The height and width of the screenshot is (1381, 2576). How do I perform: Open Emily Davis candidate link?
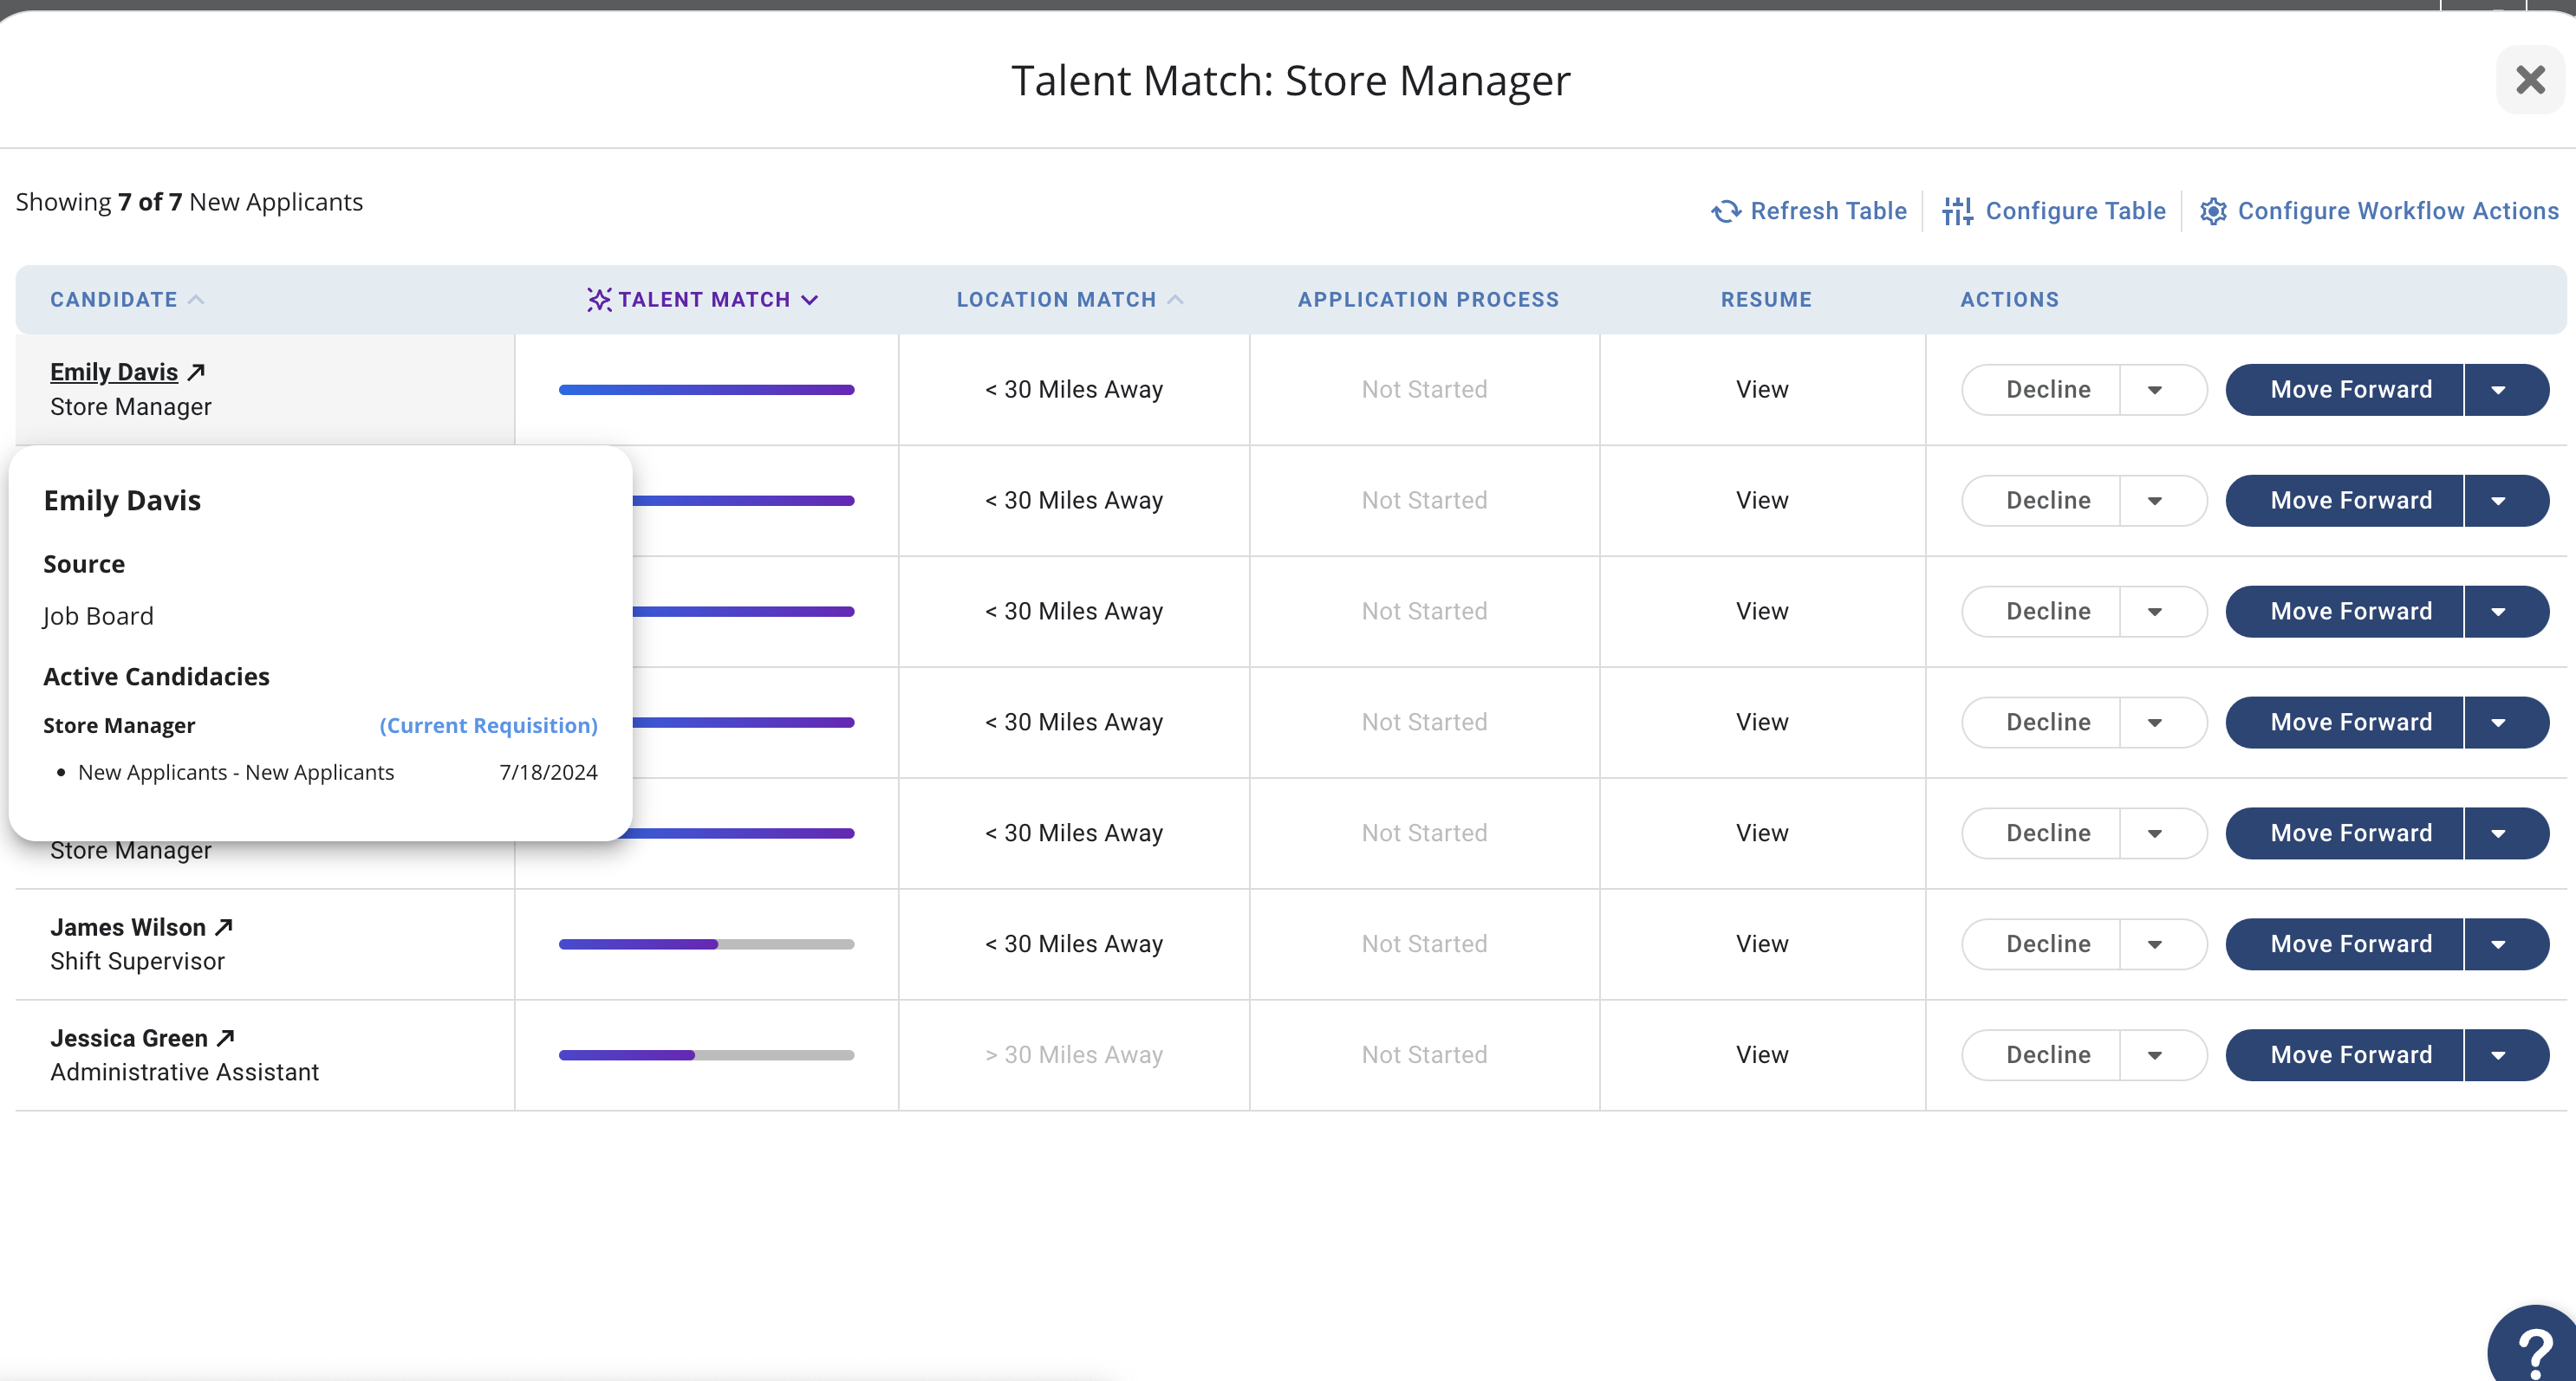click(x=114, y=372)
